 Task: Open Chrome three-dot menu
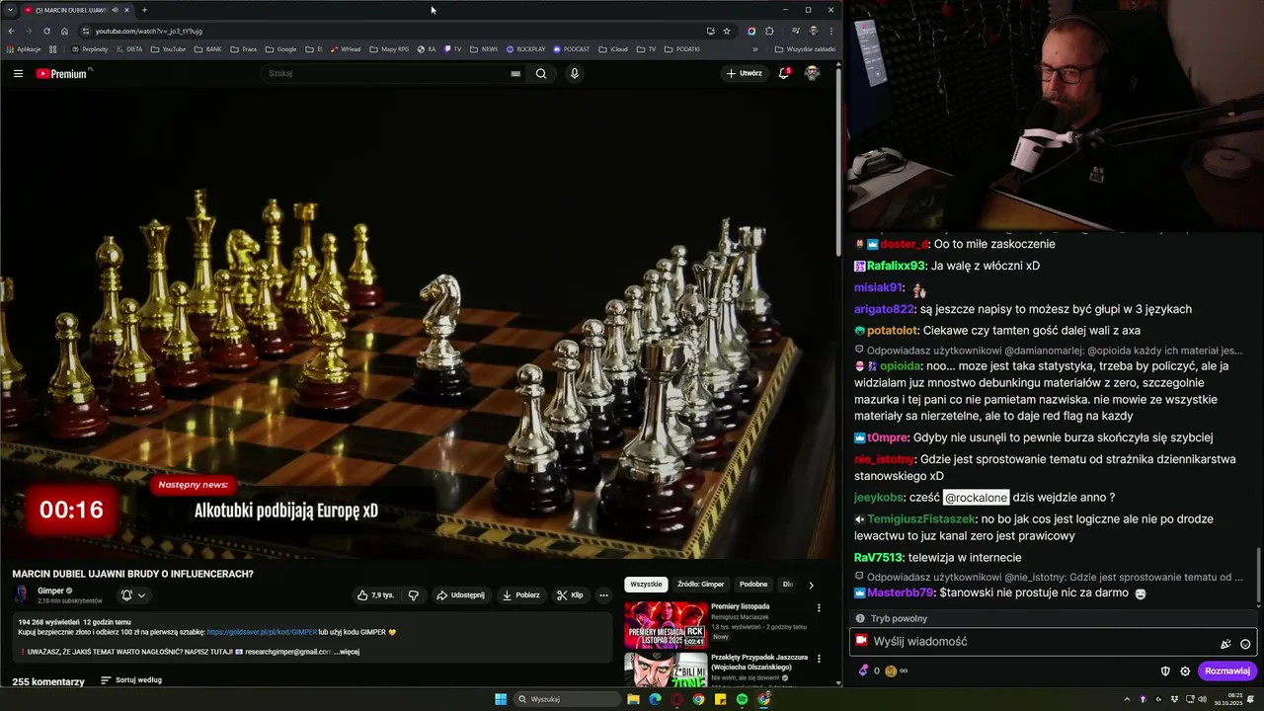click(830, 31)
